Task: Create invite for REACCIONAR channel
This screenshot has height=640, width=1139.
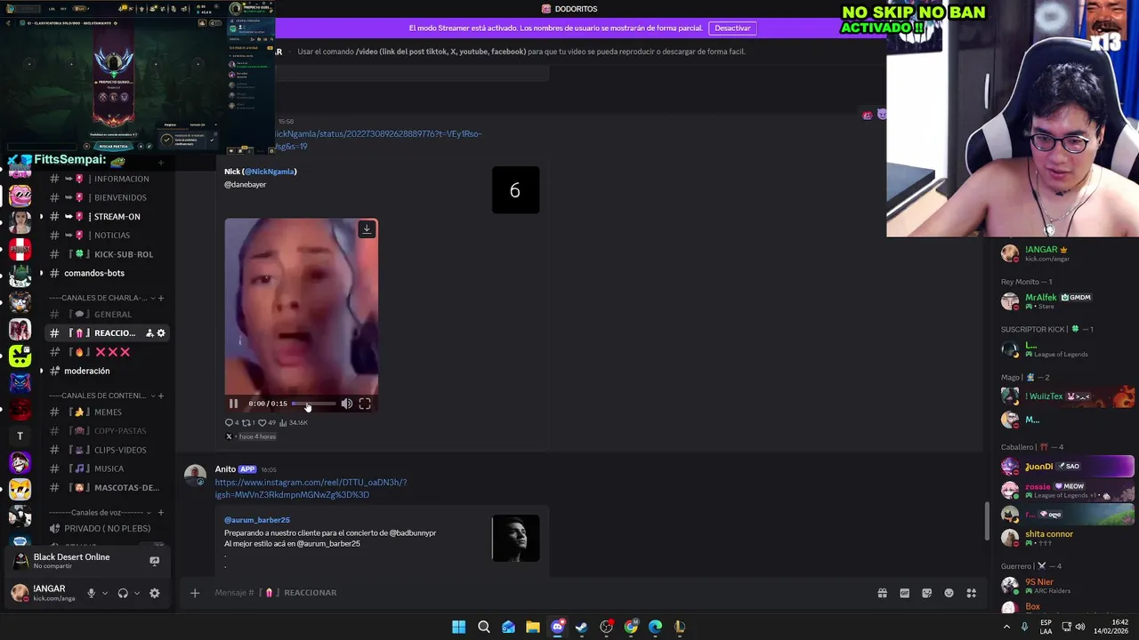Action: click(149, 333)
